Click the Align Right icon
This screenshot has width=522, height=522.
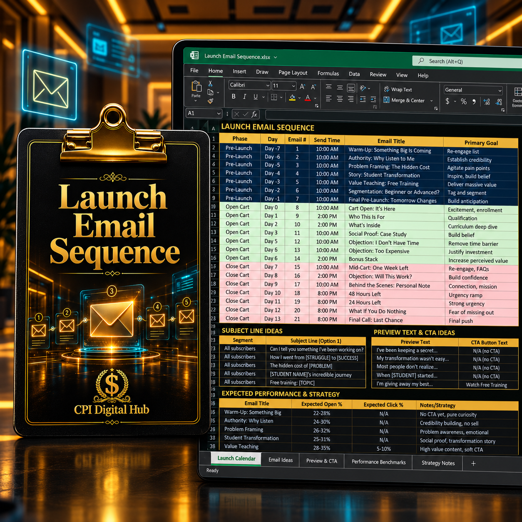[351, 99]
